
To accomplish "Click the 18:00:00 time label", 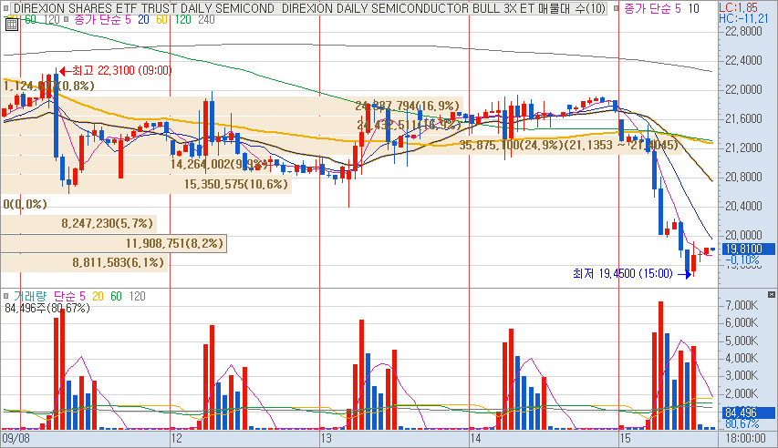I will click(x=745, y=438).
